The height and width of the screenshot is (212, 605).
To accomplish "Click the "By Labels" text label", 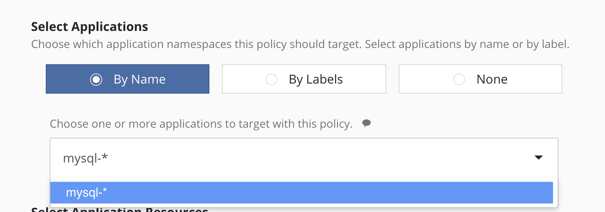I will pyautogui.click(x=316, y=79).
